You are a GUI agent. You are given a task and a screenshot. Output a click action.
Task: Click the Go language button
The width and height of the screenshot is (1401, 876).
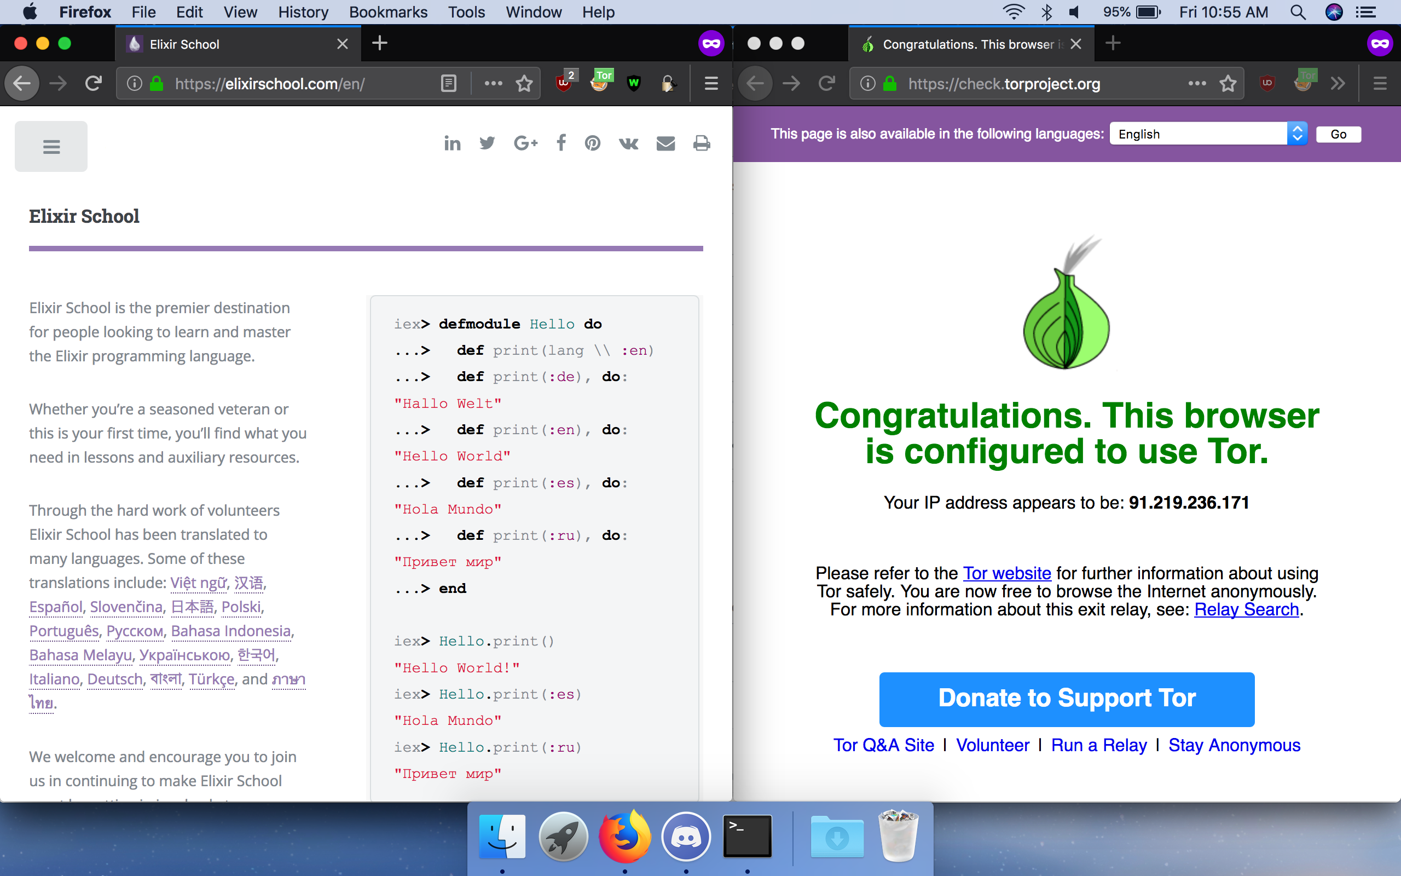pos(1339,134)
